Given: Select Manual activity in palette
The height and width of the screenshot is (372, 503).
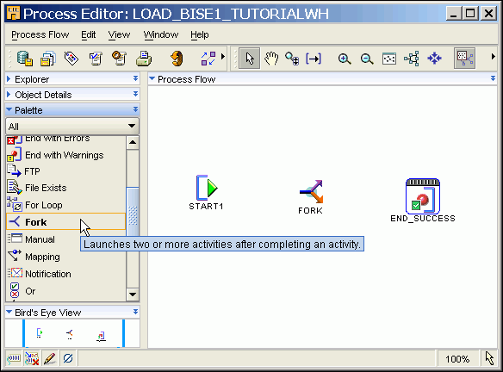Looking at the screenshot, I should (65, 239).
